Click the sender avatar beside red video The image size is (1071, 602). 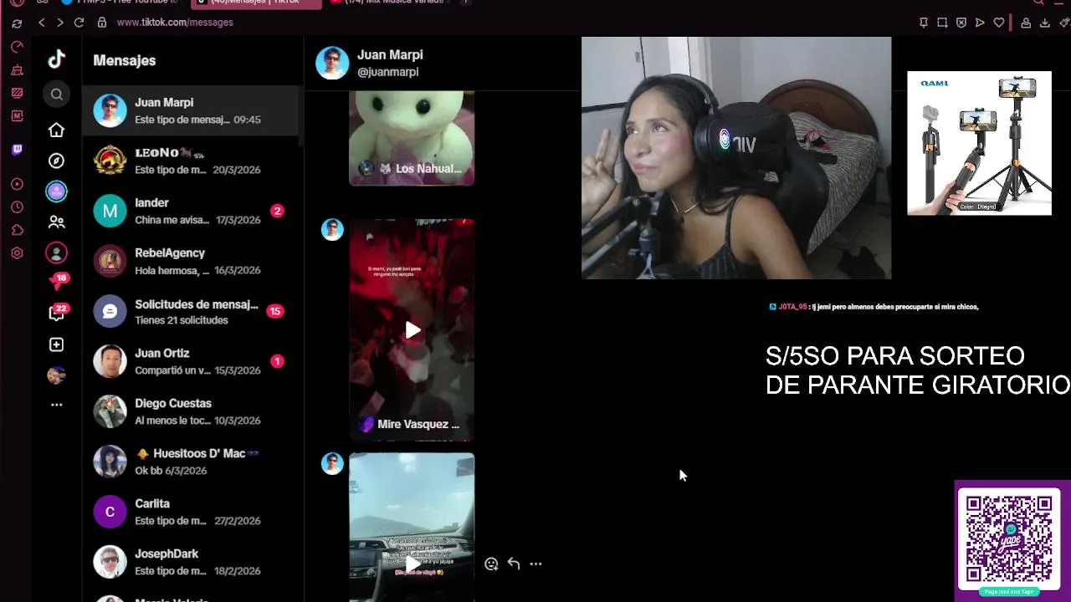pos(332,229)
